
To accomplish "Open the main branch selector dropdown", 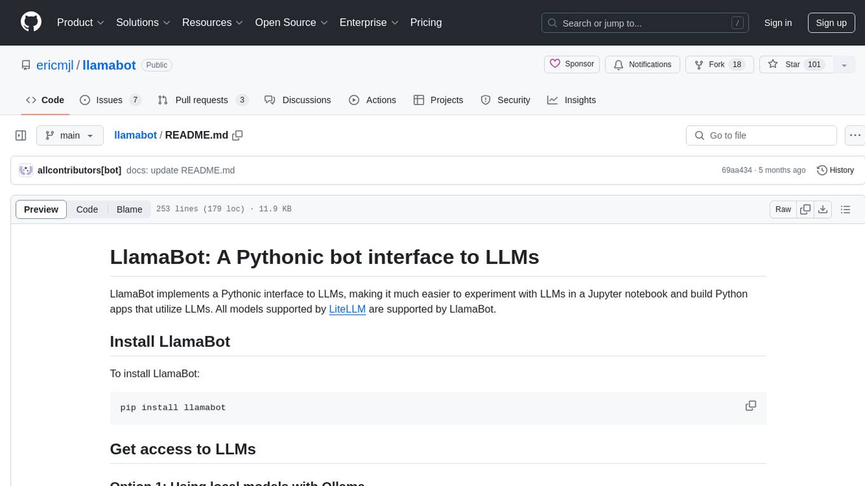I will tap(70, 135).
